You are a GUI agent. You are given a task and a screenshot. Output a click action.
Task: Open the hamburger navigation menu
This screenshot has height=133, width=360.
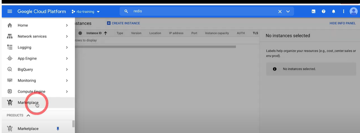click(10, 12)
